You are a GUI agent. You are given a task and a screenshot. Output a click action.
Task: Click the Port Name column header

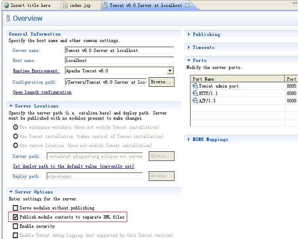[238, 79]
